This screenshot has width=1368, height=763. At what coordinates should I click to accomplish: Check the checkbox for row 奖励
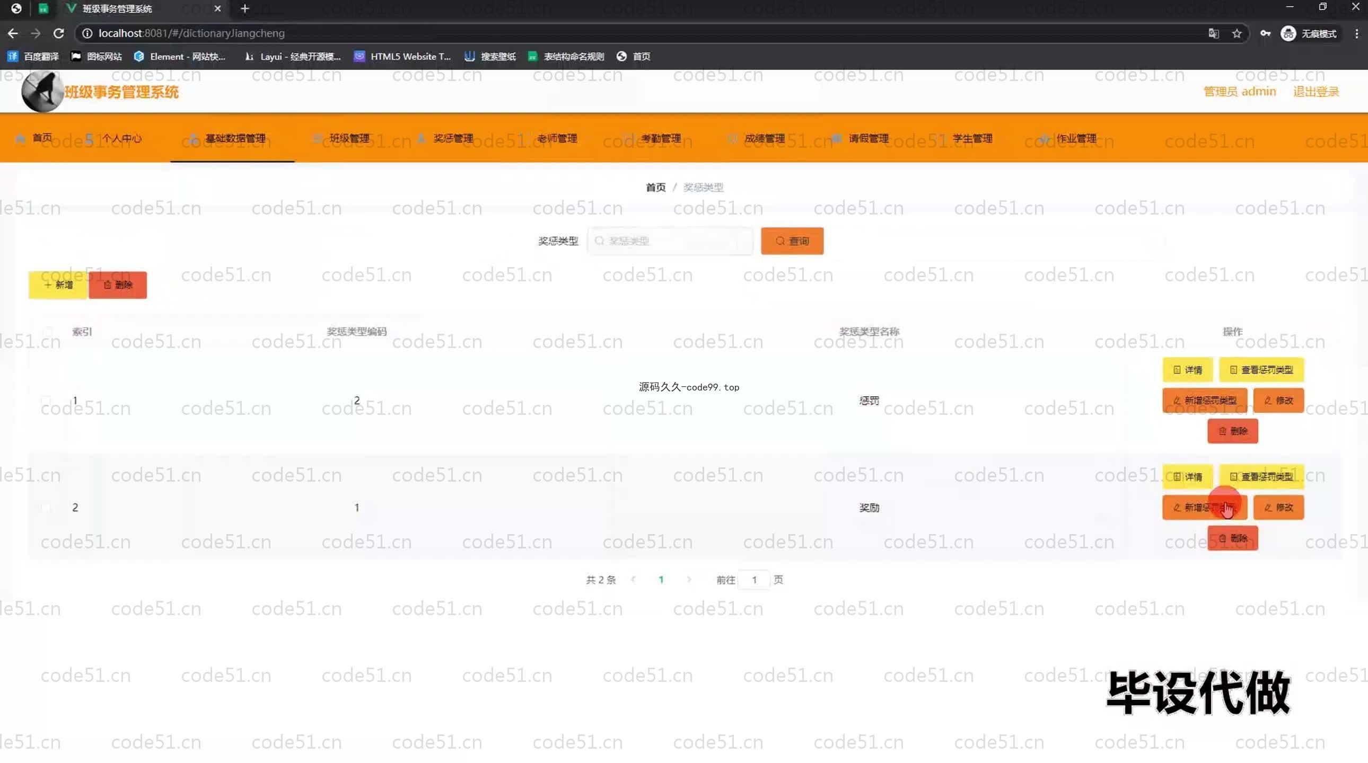pos(47,508)
